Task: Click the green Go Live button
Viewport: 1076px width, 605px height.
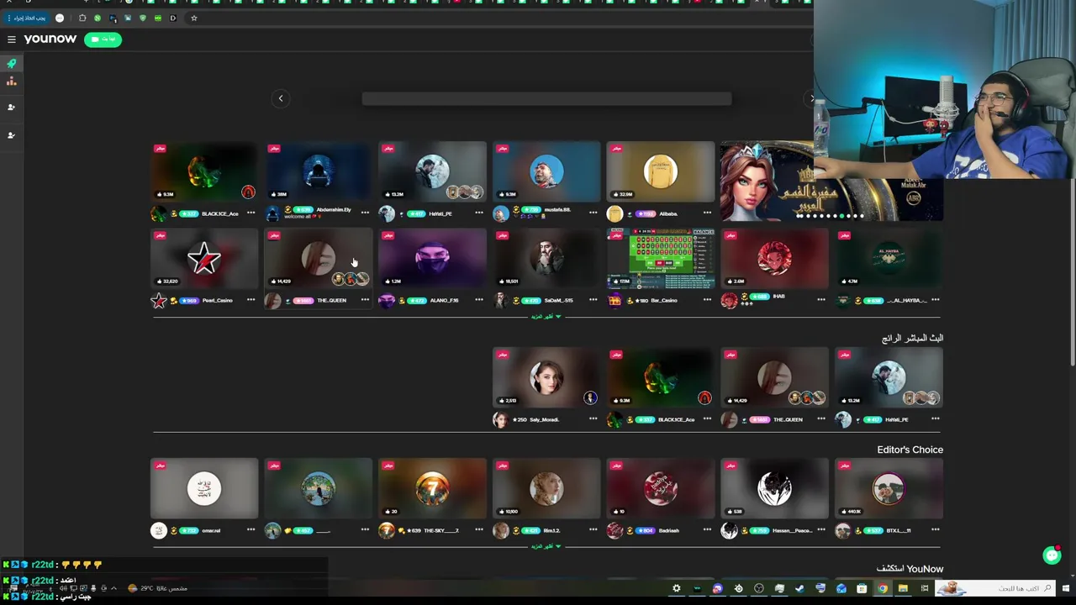Action: coord(103,39)
